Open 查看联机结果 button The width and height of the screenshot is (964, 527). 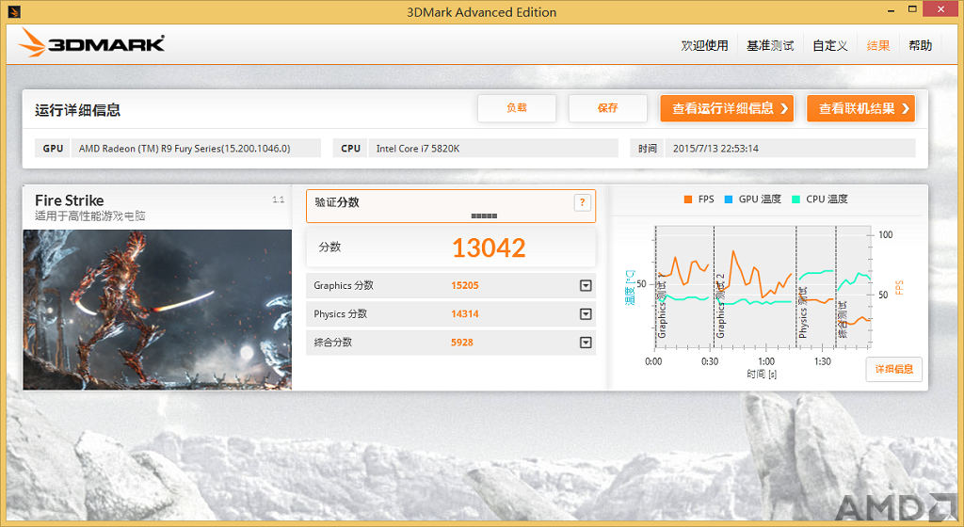coord(860,108)
